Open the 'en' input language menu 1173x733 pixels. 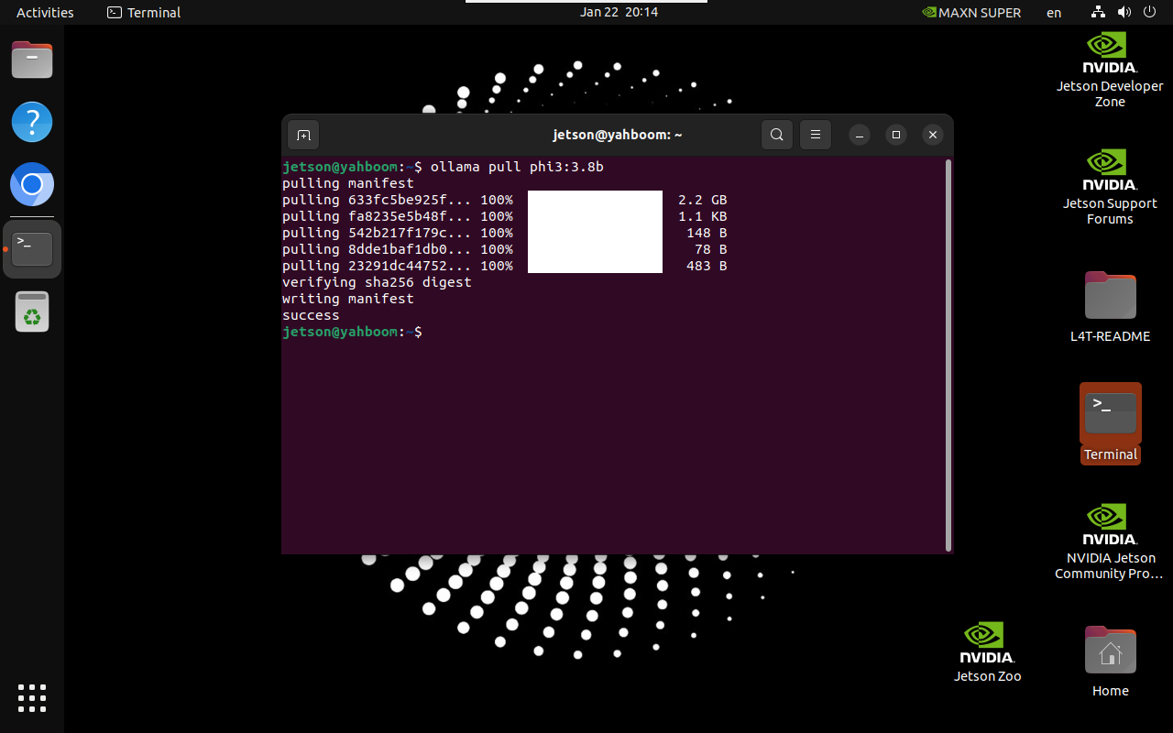pos(1054,12)
